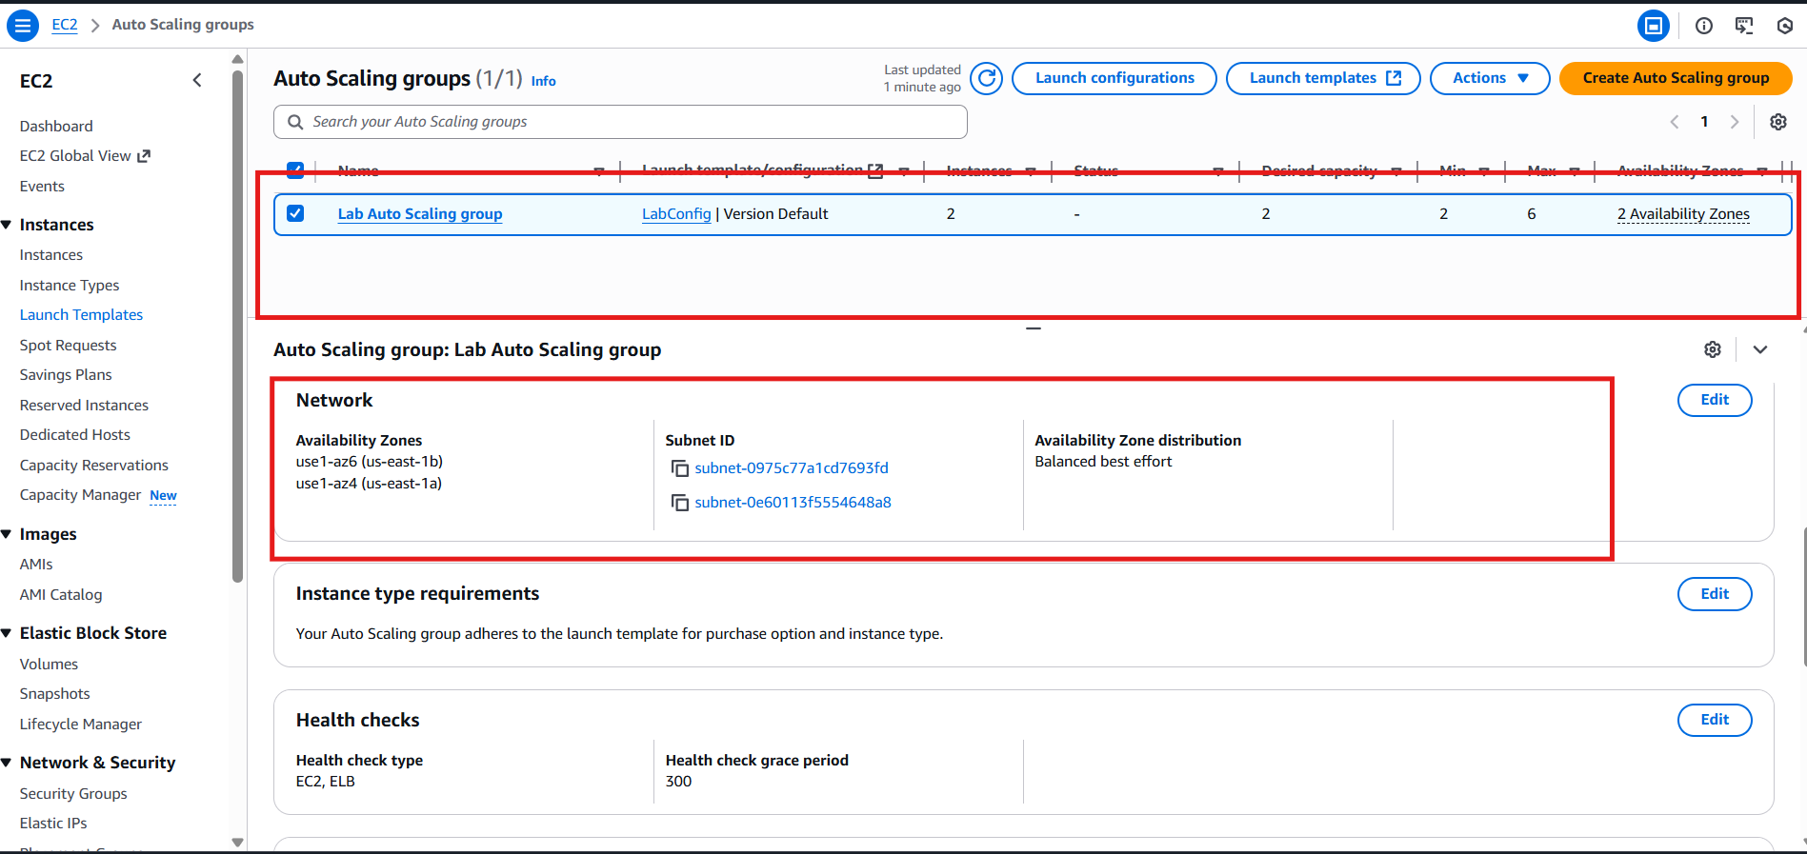Collapse the Elastic Block Store section
This screenshot has height=854, width=1807.
coord(7,633)
